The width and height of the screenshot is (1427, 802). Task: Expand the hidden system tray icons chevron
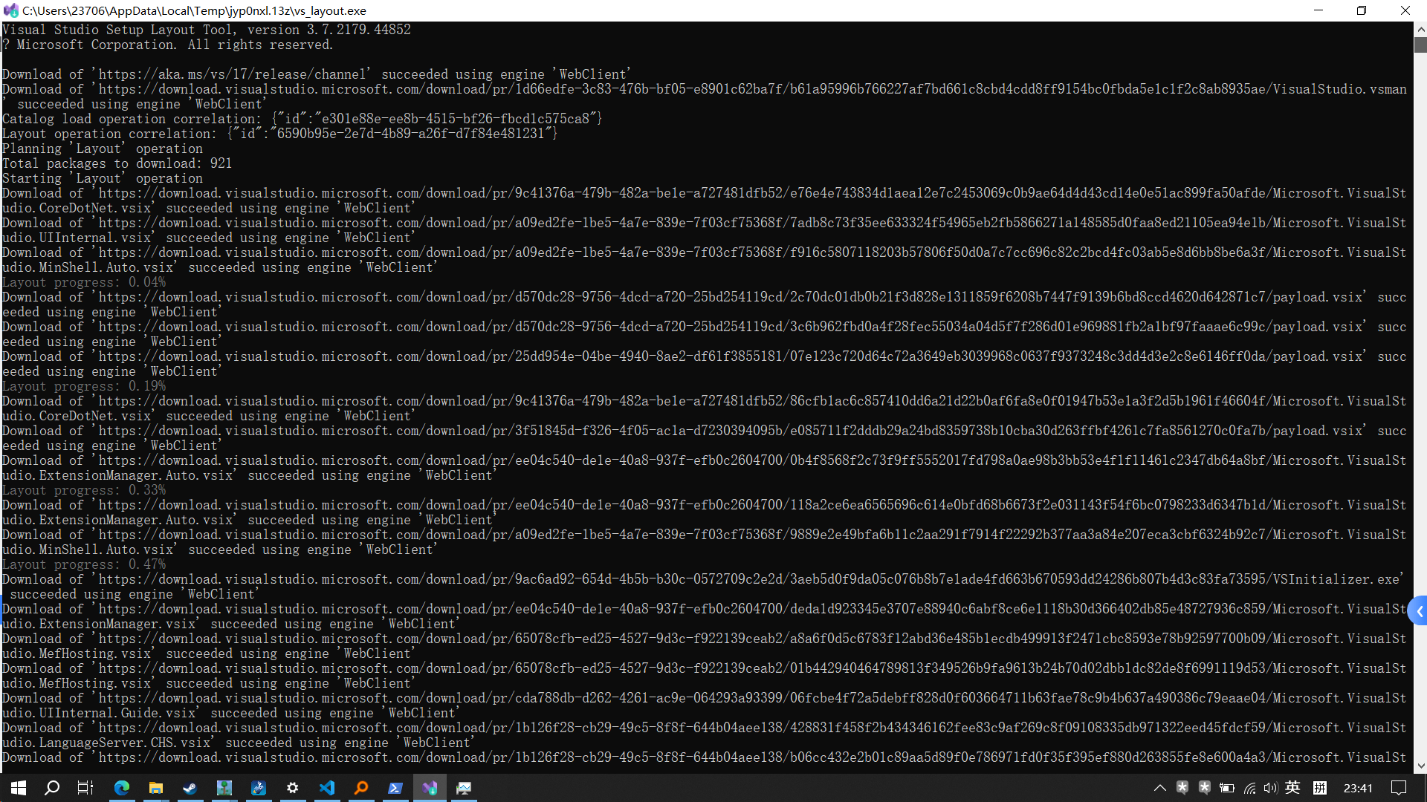(1159, 788)
